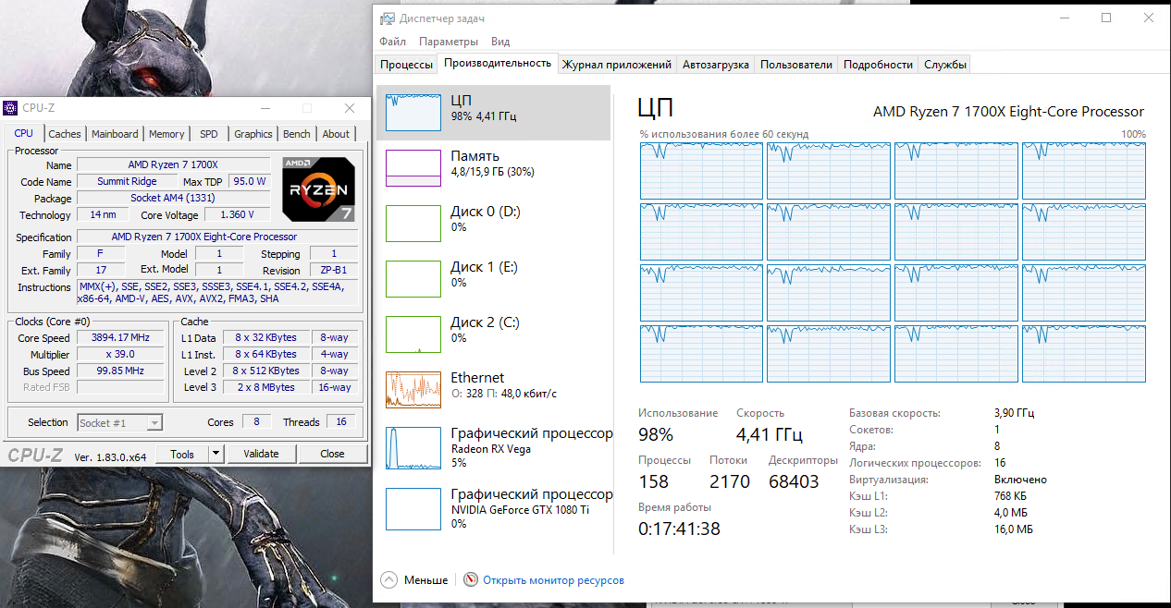Click the Task Manager title bar icon

tap(387, 18)
